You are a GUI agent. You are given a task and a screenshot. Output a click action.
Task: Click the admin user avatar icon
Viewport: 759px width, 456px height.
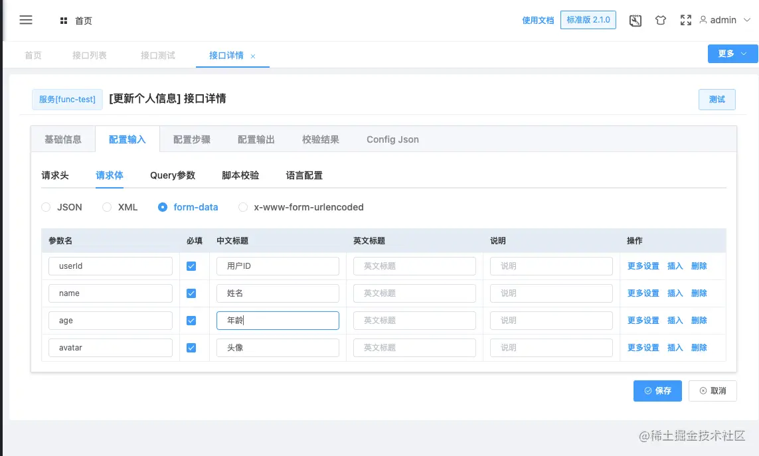coord(703,20)
